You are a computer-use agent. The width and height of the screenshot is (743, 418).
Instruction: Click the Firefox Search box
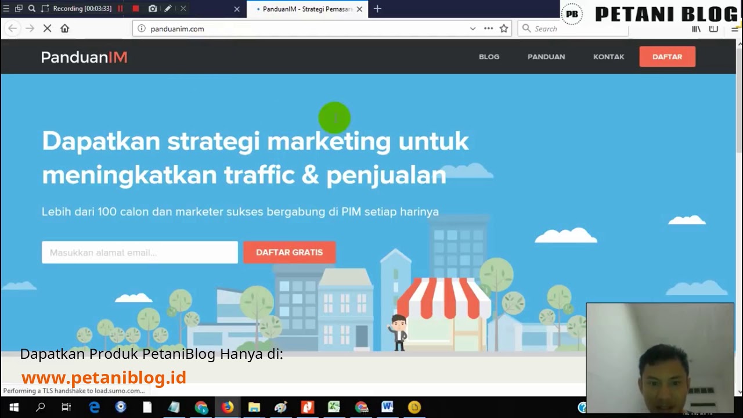573,28
